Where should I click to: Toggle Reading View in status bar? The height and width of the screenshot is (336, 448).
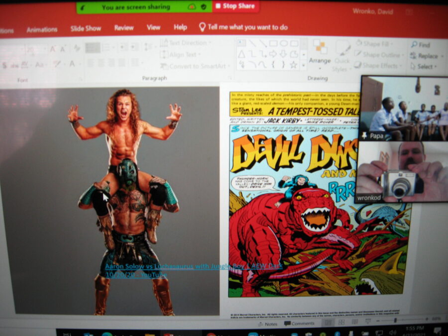tap(353, 323)
